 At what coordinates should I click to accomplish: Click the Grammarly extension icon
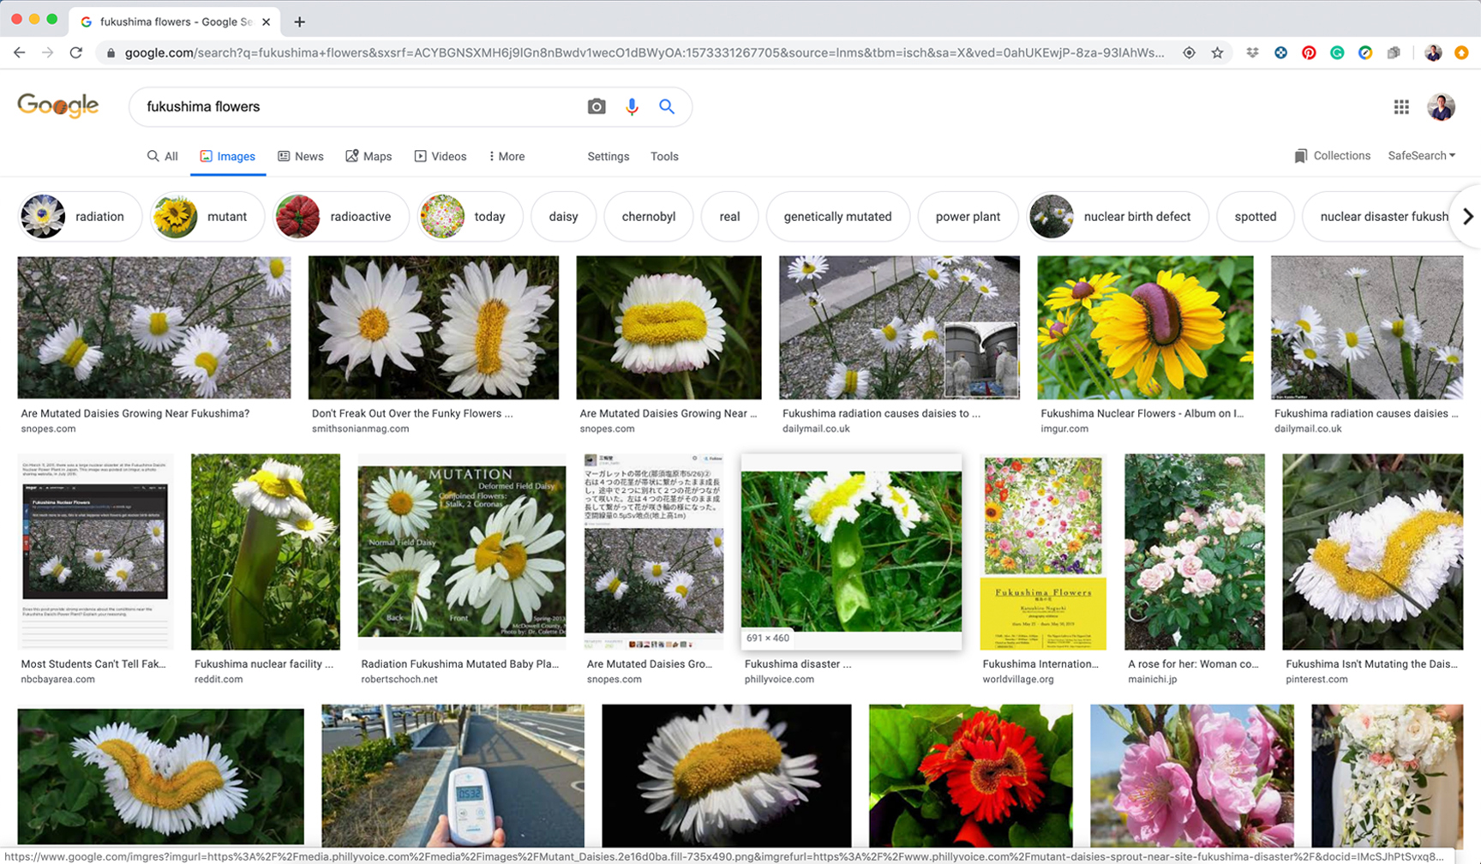tap(1337, 52)
